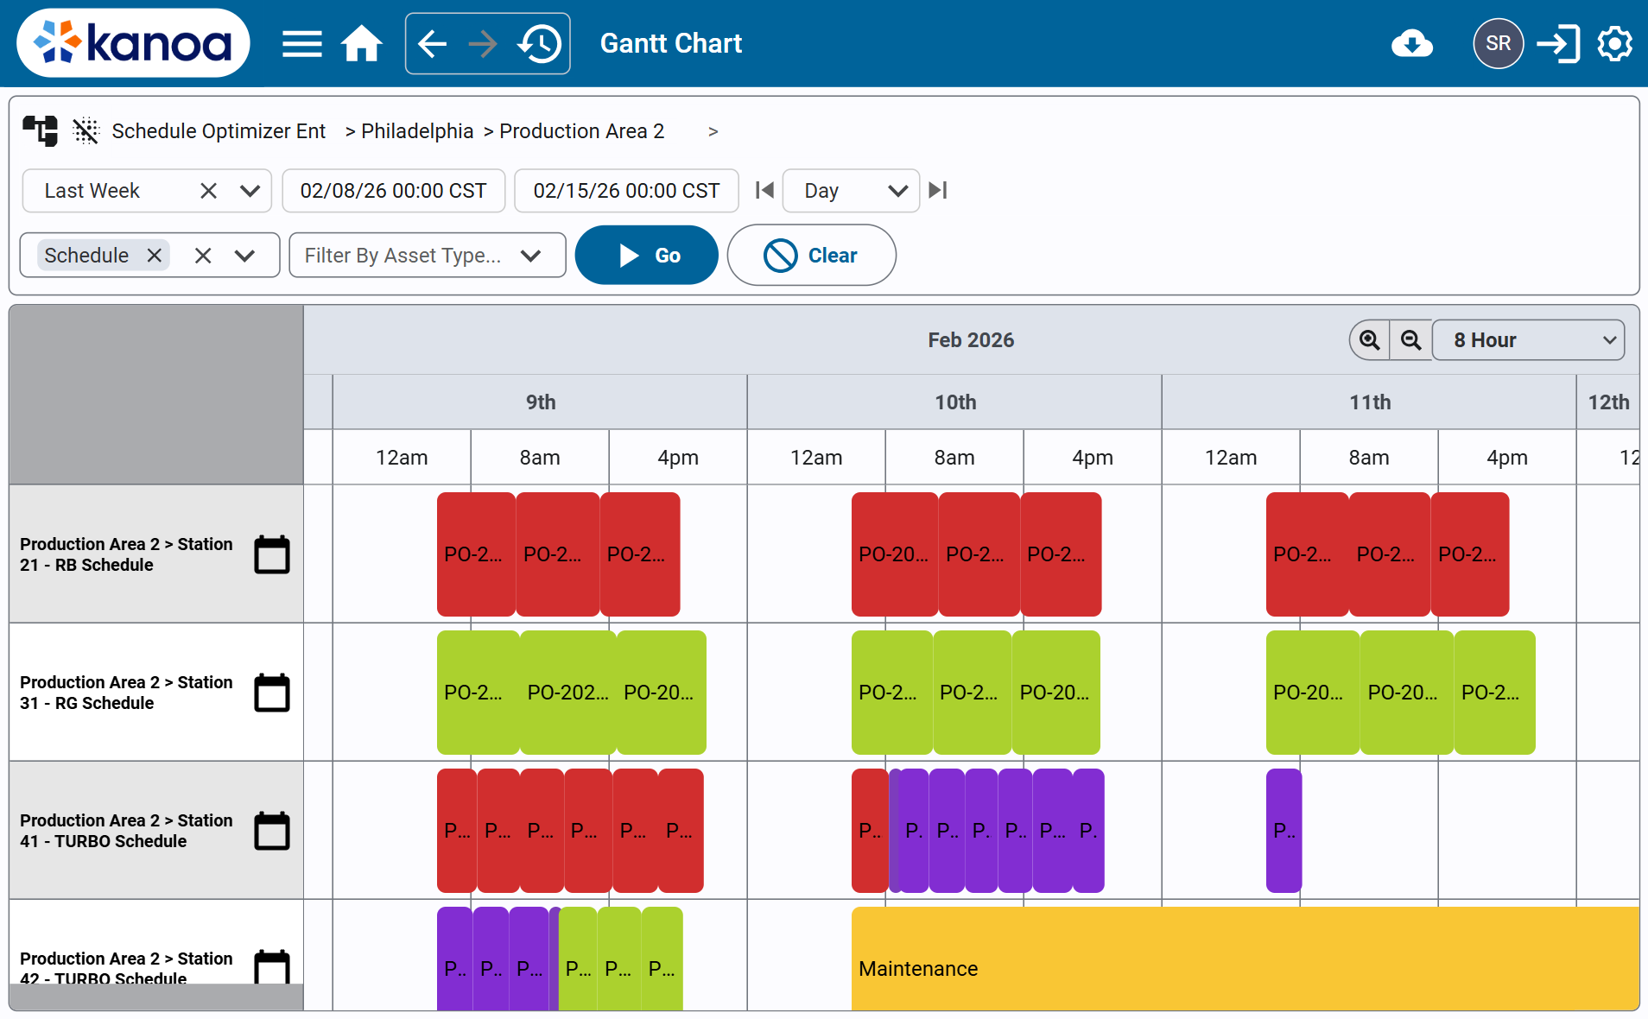Remove the Schedule filter chip
The height and width of the screenshot is (1019, 1648).
point(154,255)
